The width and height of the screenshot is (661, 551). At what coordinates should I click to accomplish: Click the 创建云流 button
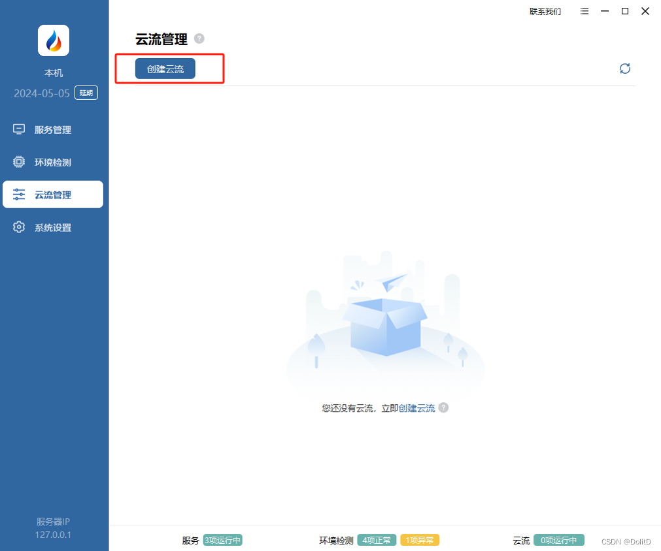(165, 69)
